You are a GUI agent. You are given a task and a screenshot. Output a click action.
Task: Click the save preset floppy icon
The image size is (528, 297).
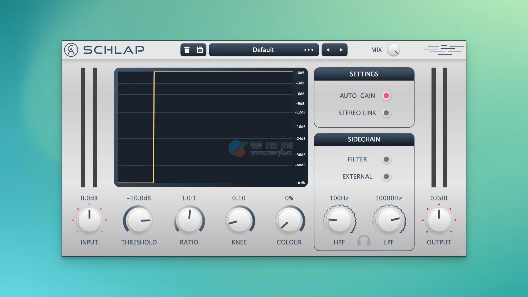pyautogui.click(x=200, y=50)
